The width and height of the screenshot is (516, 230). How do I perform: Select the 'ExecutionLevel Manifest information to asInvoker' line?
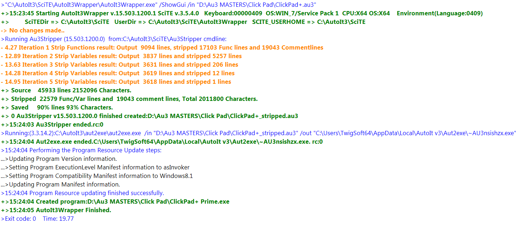tap(95, 167)
